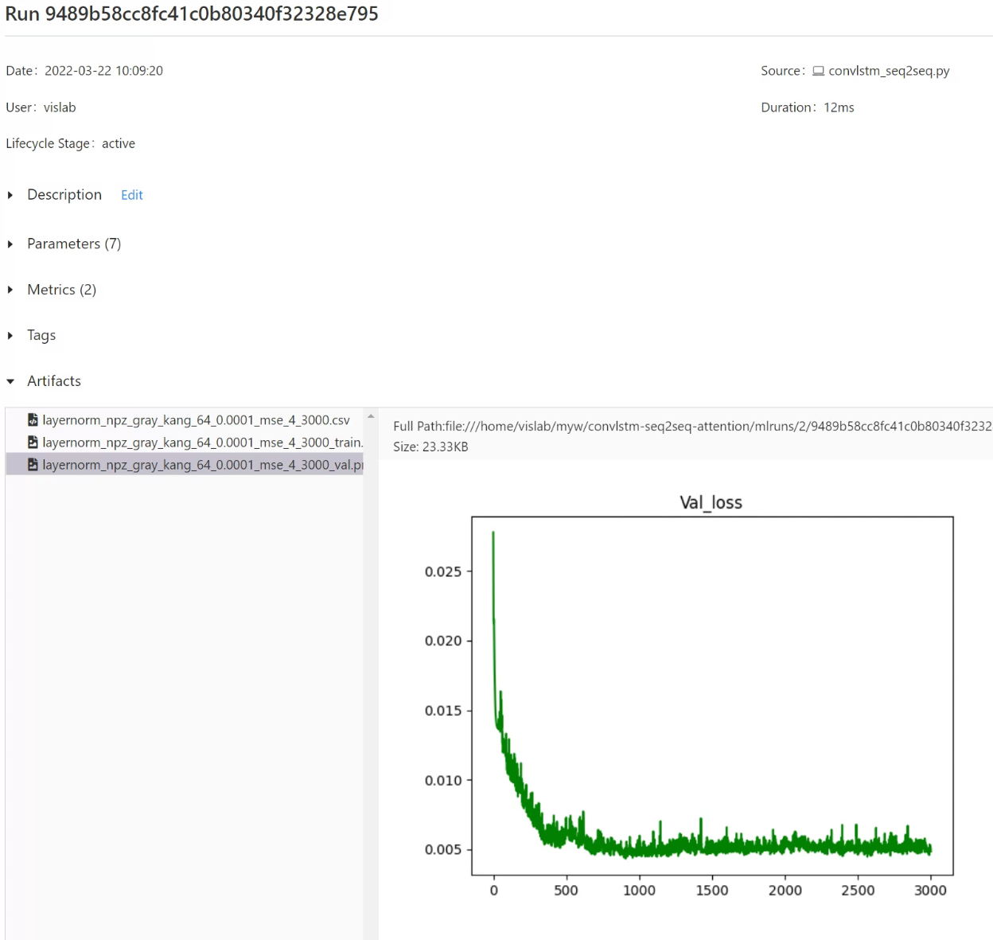The height and width of the screenshot is (940, 993).
Task: Click the scrollbar up arrow in the artifact list
Action: coord(370,416)
